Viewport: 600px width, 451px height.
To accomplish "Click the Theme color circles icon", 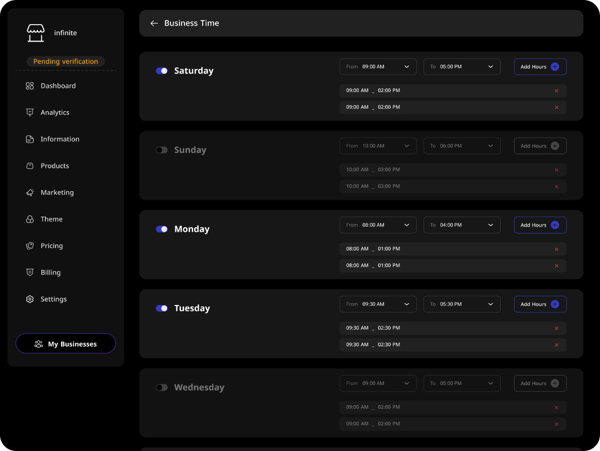I will (30, 219).
